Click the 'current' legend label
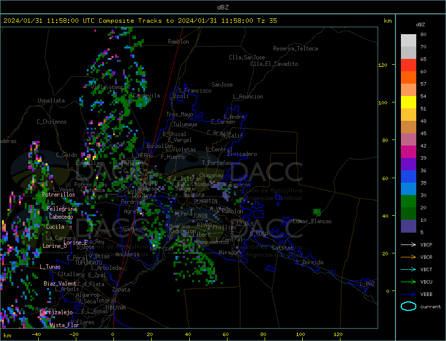The image size is (446, 341). [431, 307]
